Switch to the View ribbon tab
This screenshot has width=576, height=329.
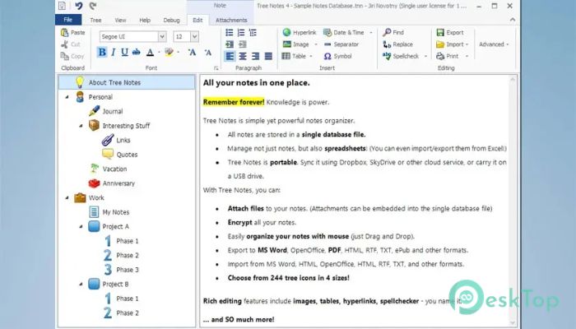point(120,21)
